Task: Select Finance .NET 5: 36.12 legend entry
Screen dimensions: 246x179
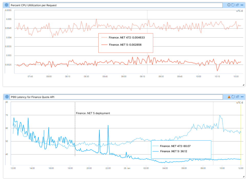Action: (170, 151)
